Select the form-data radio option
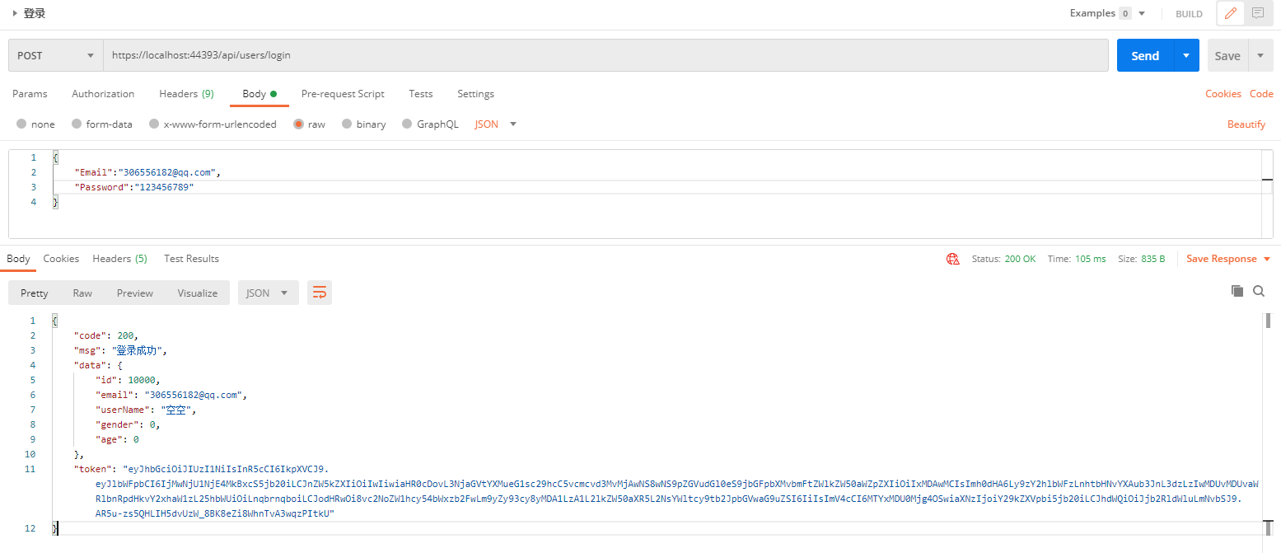This screenshot has height=553, width=1281. coord(77,124)
